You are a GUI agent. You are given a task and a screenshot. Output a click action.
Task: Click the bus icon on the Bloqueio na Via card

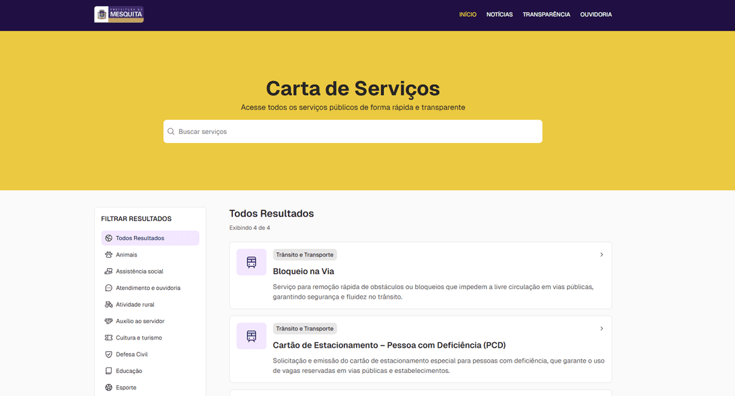251,262
